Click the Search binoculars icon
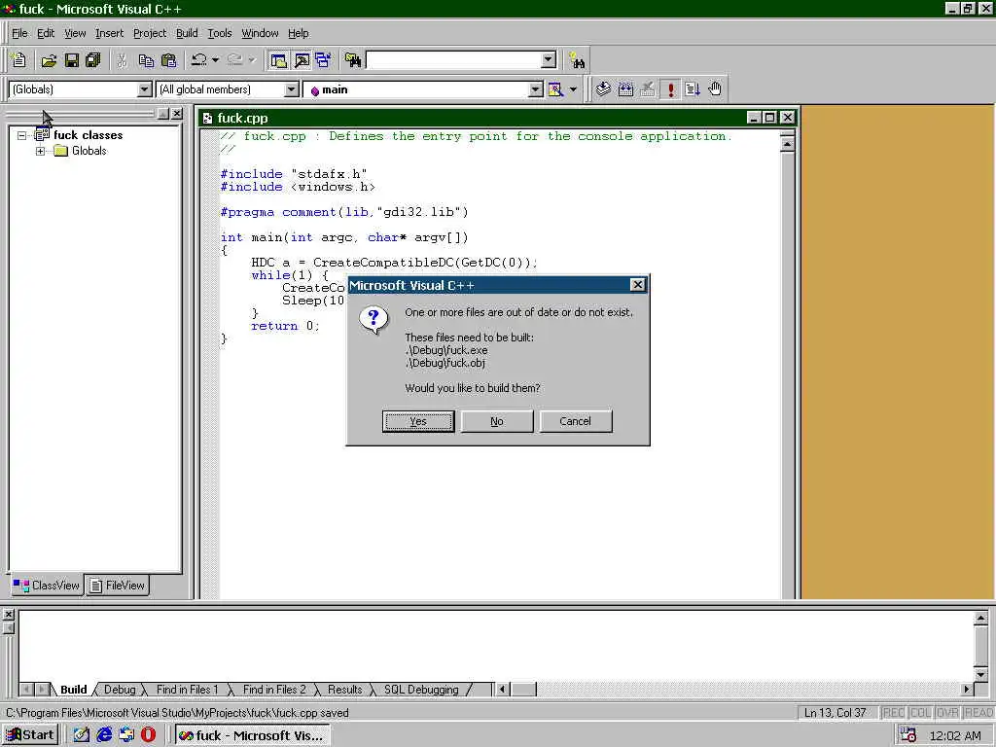Image resolution: width=996 pixels, height=747 pixels. pyautogui.click(x=577, y=60)
